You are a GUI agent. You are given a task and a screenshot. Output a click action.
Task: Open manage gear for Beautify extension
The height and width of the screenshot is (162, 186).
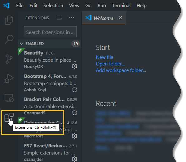(x=75, y=66)
